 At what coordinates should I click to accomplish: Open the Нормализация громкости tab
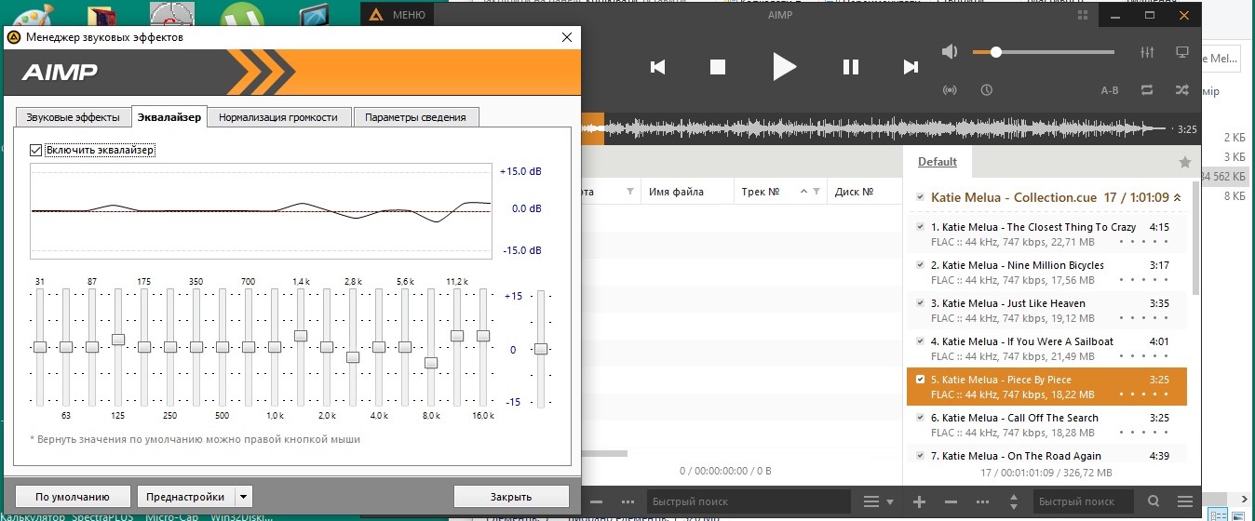279,117
